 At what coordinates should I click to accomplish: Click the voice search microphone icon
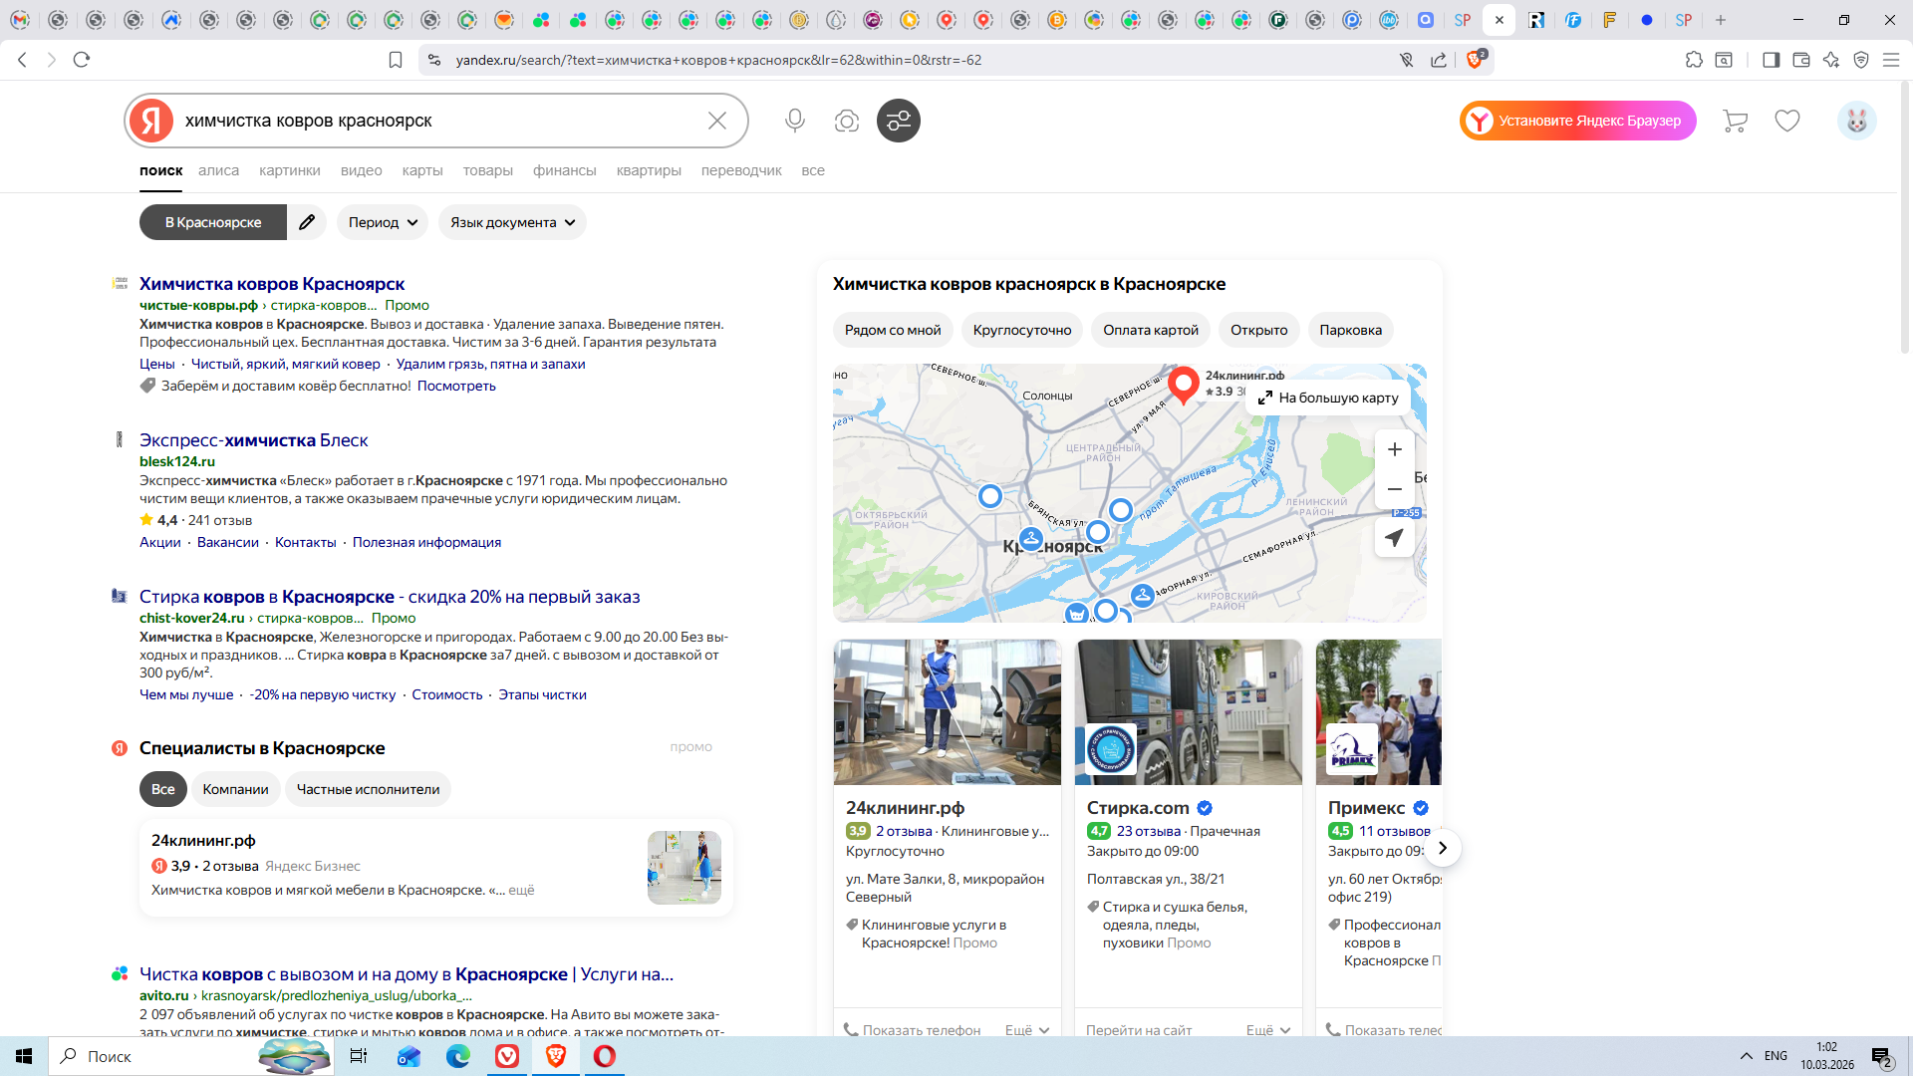click(794, 121)
